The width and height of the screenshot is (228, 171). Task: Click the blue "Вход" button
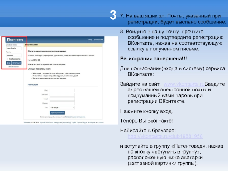coord(9,63)
